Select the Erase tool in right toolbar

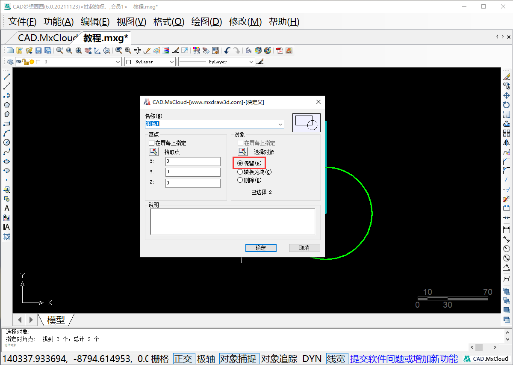tap(507, 77)
